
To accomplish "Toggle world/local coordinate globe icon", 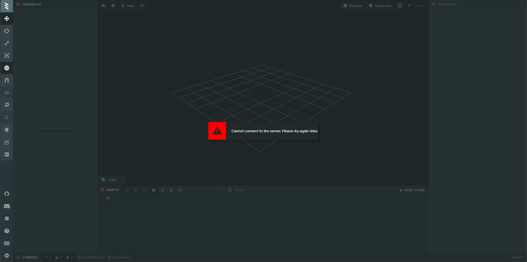I will pyautogui.click(x=7, y=68).
